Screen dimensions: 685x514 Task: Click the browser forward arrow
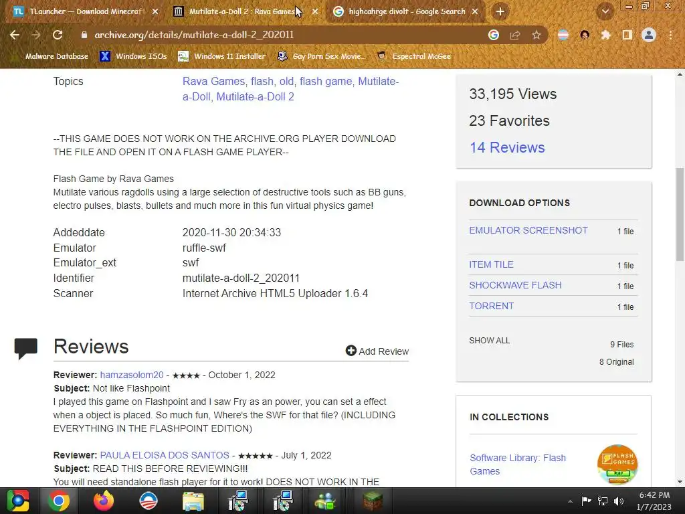click(x=36, y=35)
